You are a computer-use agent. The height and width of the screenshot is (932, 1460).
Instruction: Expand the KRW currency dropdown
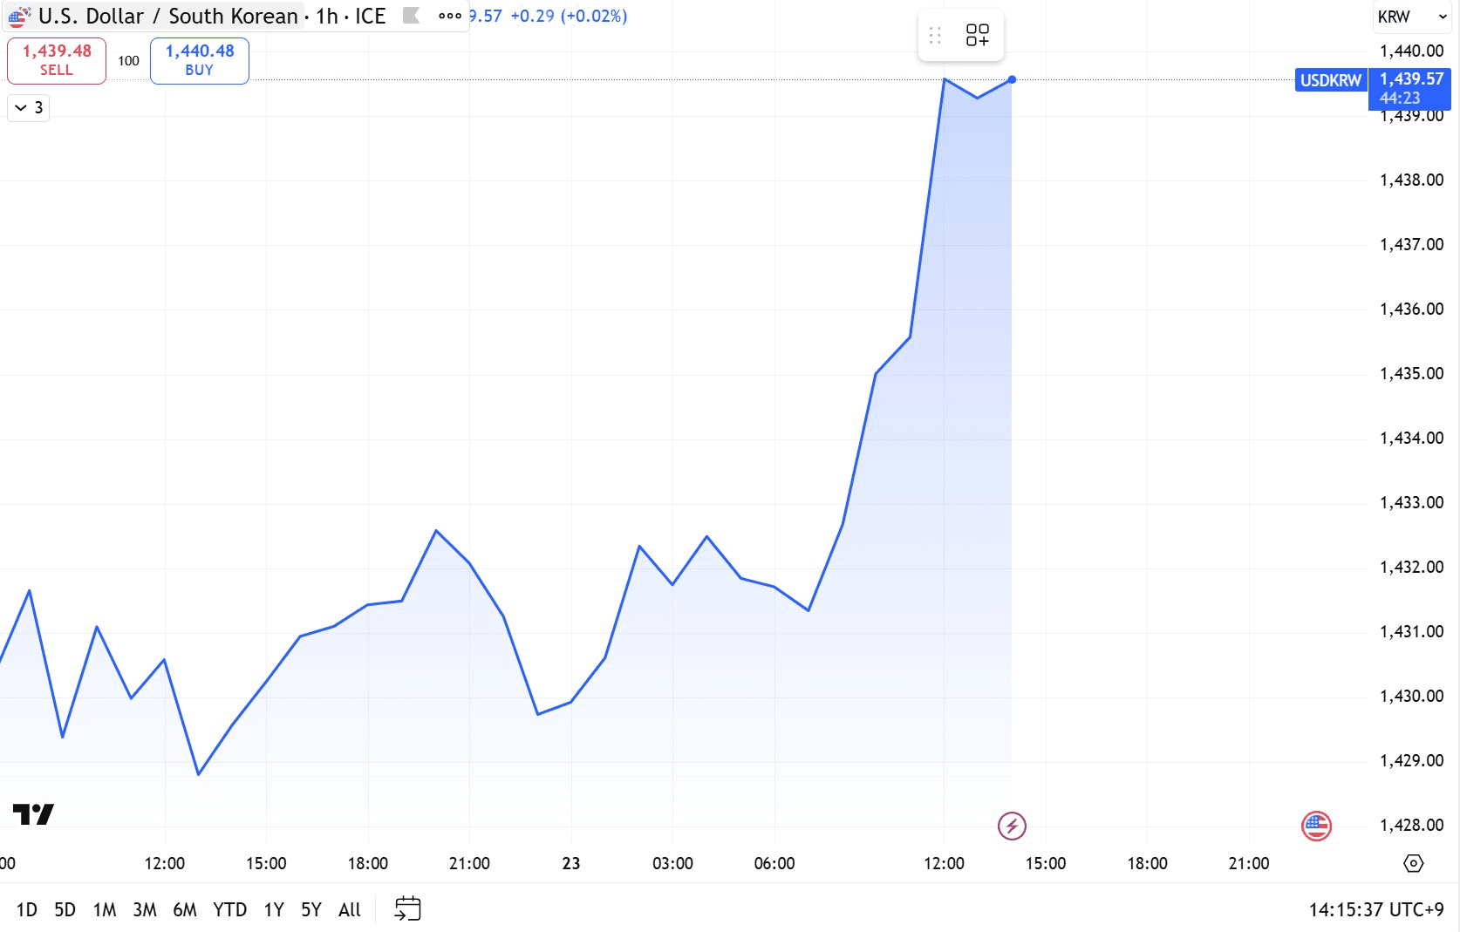(1411, 17)
